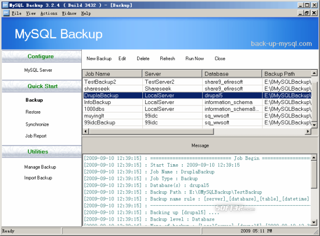Viewport: 320px width, 236px height.
Task: Click Run Now toolbar button
Action: (194, 59)
